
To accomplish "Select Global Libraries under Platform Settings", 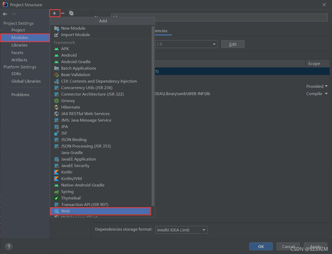I will point(26,81).
